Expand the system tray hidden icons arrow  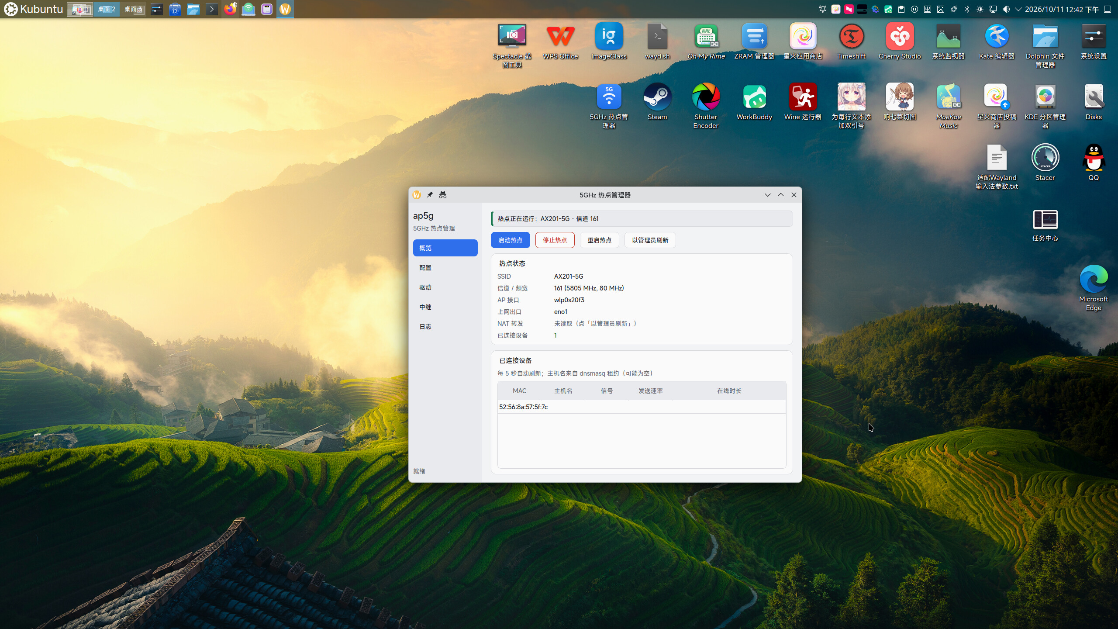pos(1018,9)
